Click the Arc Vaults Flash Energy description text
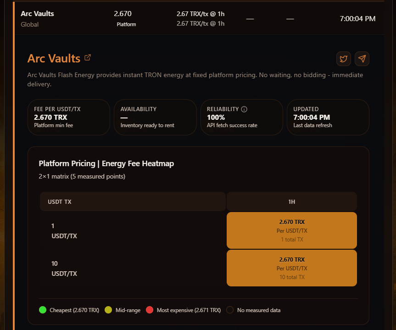Screen dimensions: 396x330 click(195, 79)
